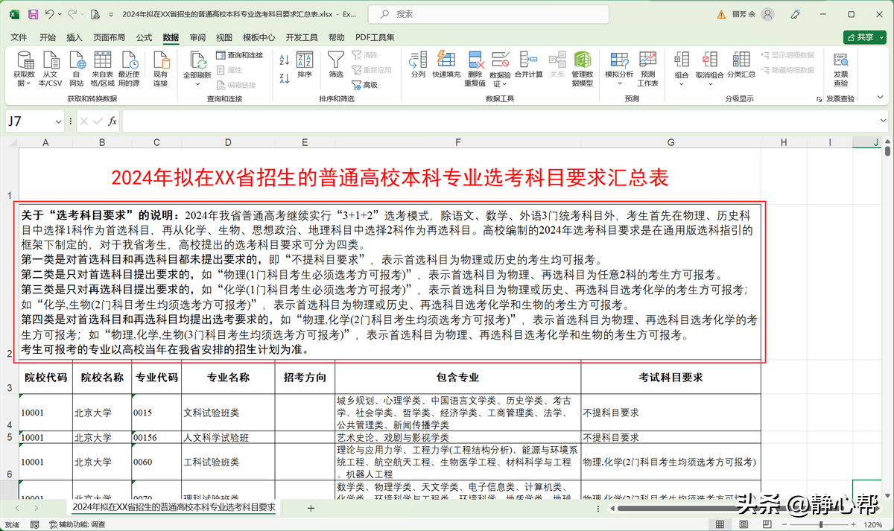Apply Subtotal (分类汇总)
Image resolution: width=894 pixels, height=531 pixels.
741,66
